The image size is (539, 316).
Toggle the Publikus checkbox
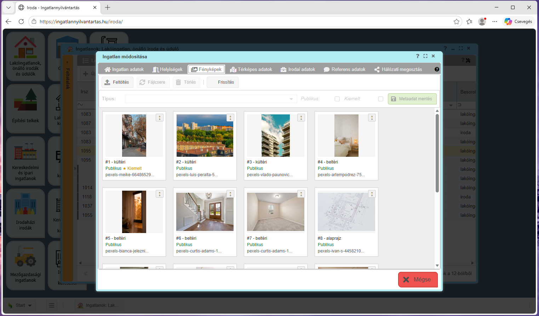(337, 99)
